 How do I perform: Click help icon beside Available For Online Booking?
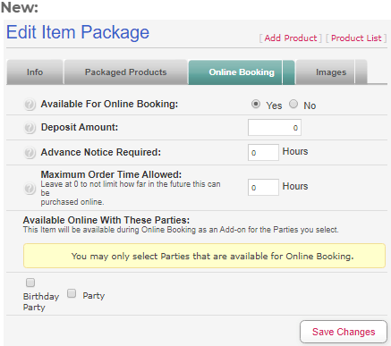30,105
